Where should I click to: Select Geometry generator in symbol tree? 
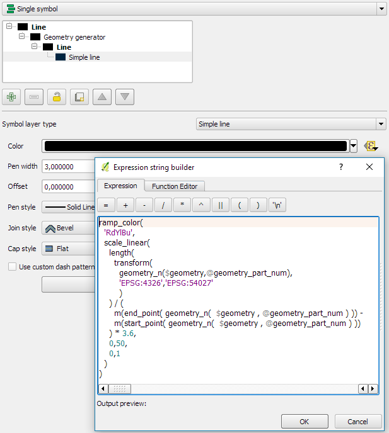(74, 37)
